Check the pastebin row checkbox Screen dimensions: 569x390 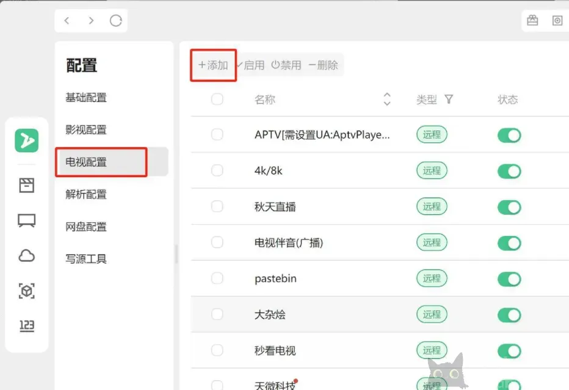tap(217, 278)
